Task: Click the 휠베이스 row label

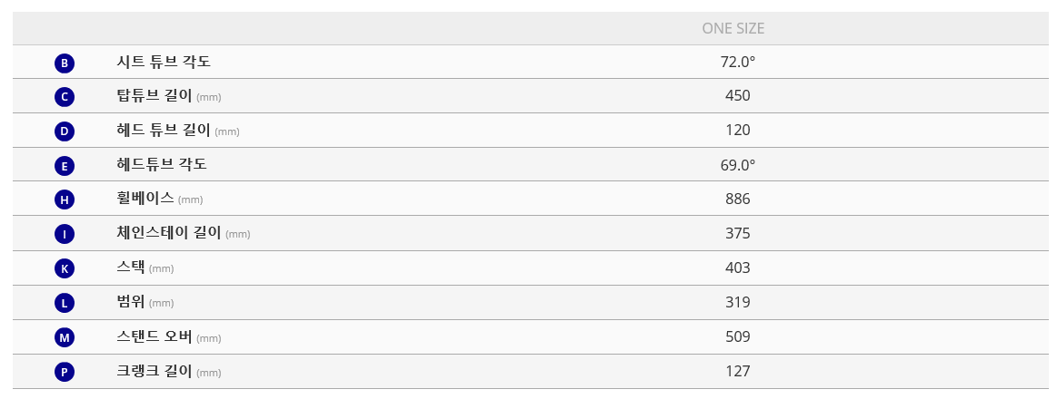Action: tap(145, 199)
